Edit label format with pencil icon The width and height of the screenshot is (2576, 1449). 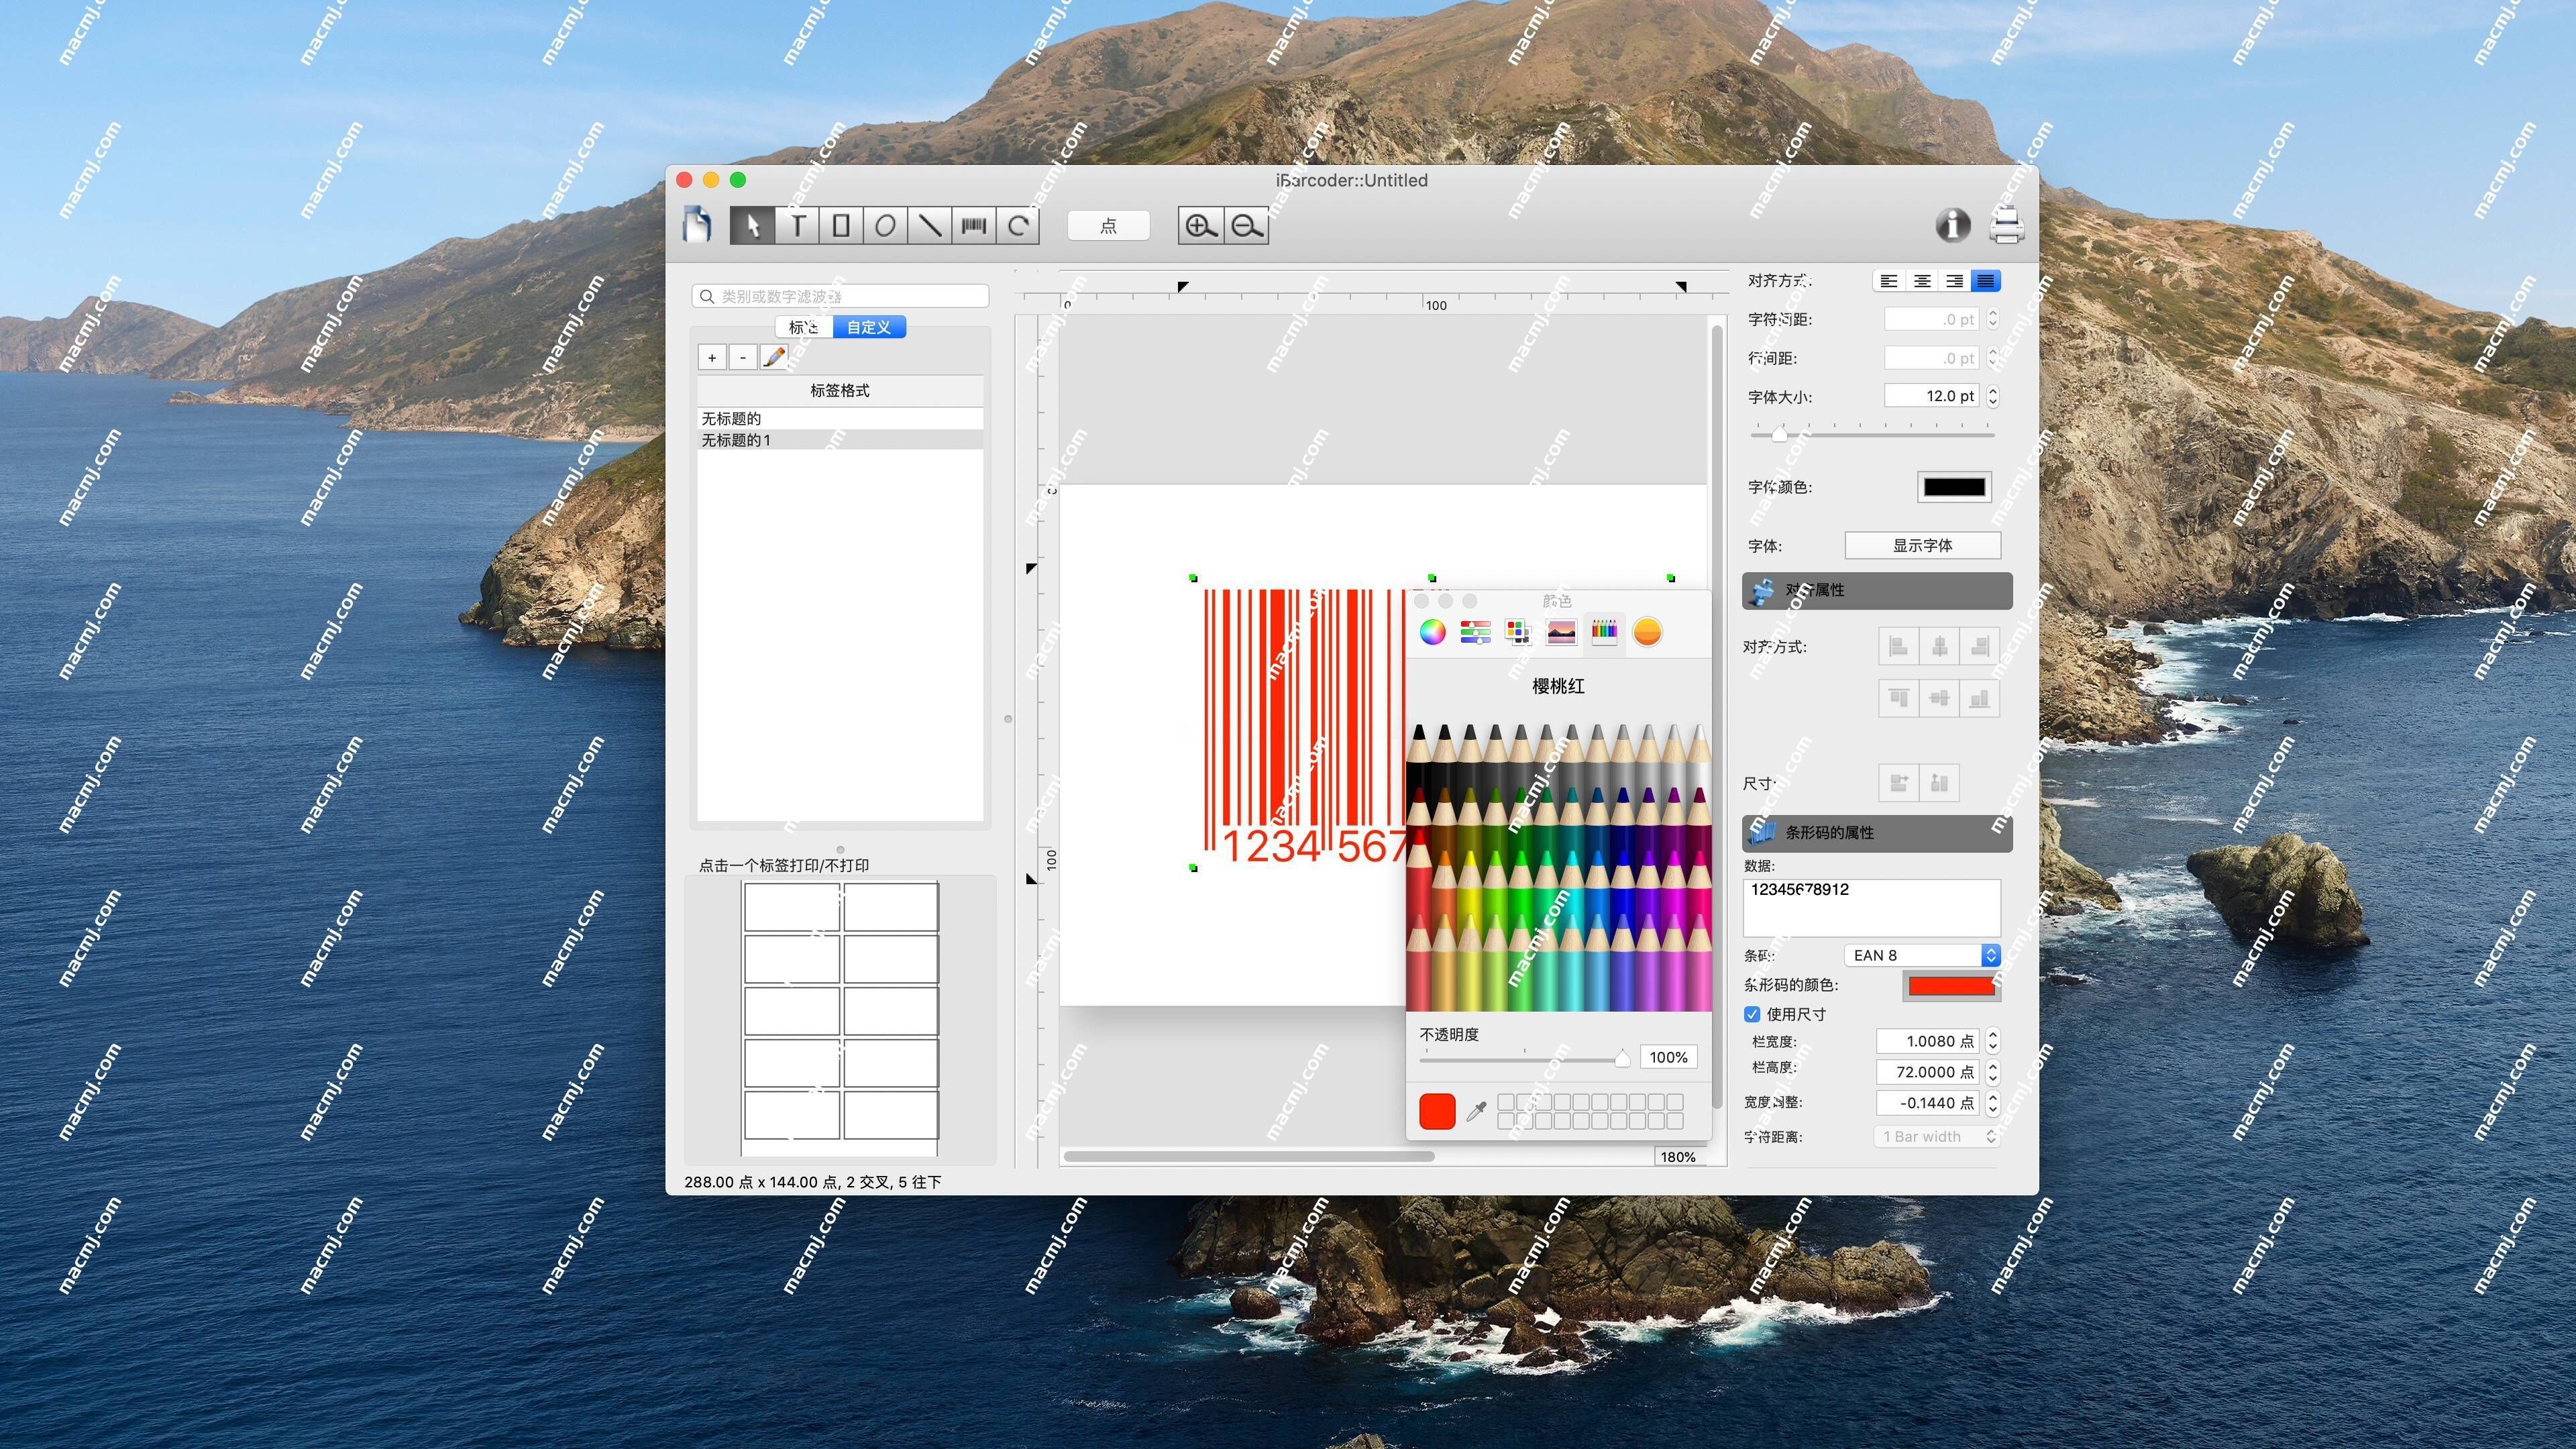coord(774,357)
